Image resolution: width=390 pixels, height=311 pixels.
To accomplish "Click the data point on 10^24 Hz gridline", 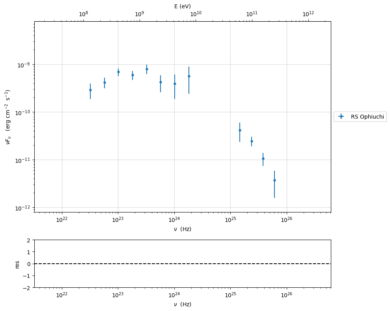I will click(175, 84).
